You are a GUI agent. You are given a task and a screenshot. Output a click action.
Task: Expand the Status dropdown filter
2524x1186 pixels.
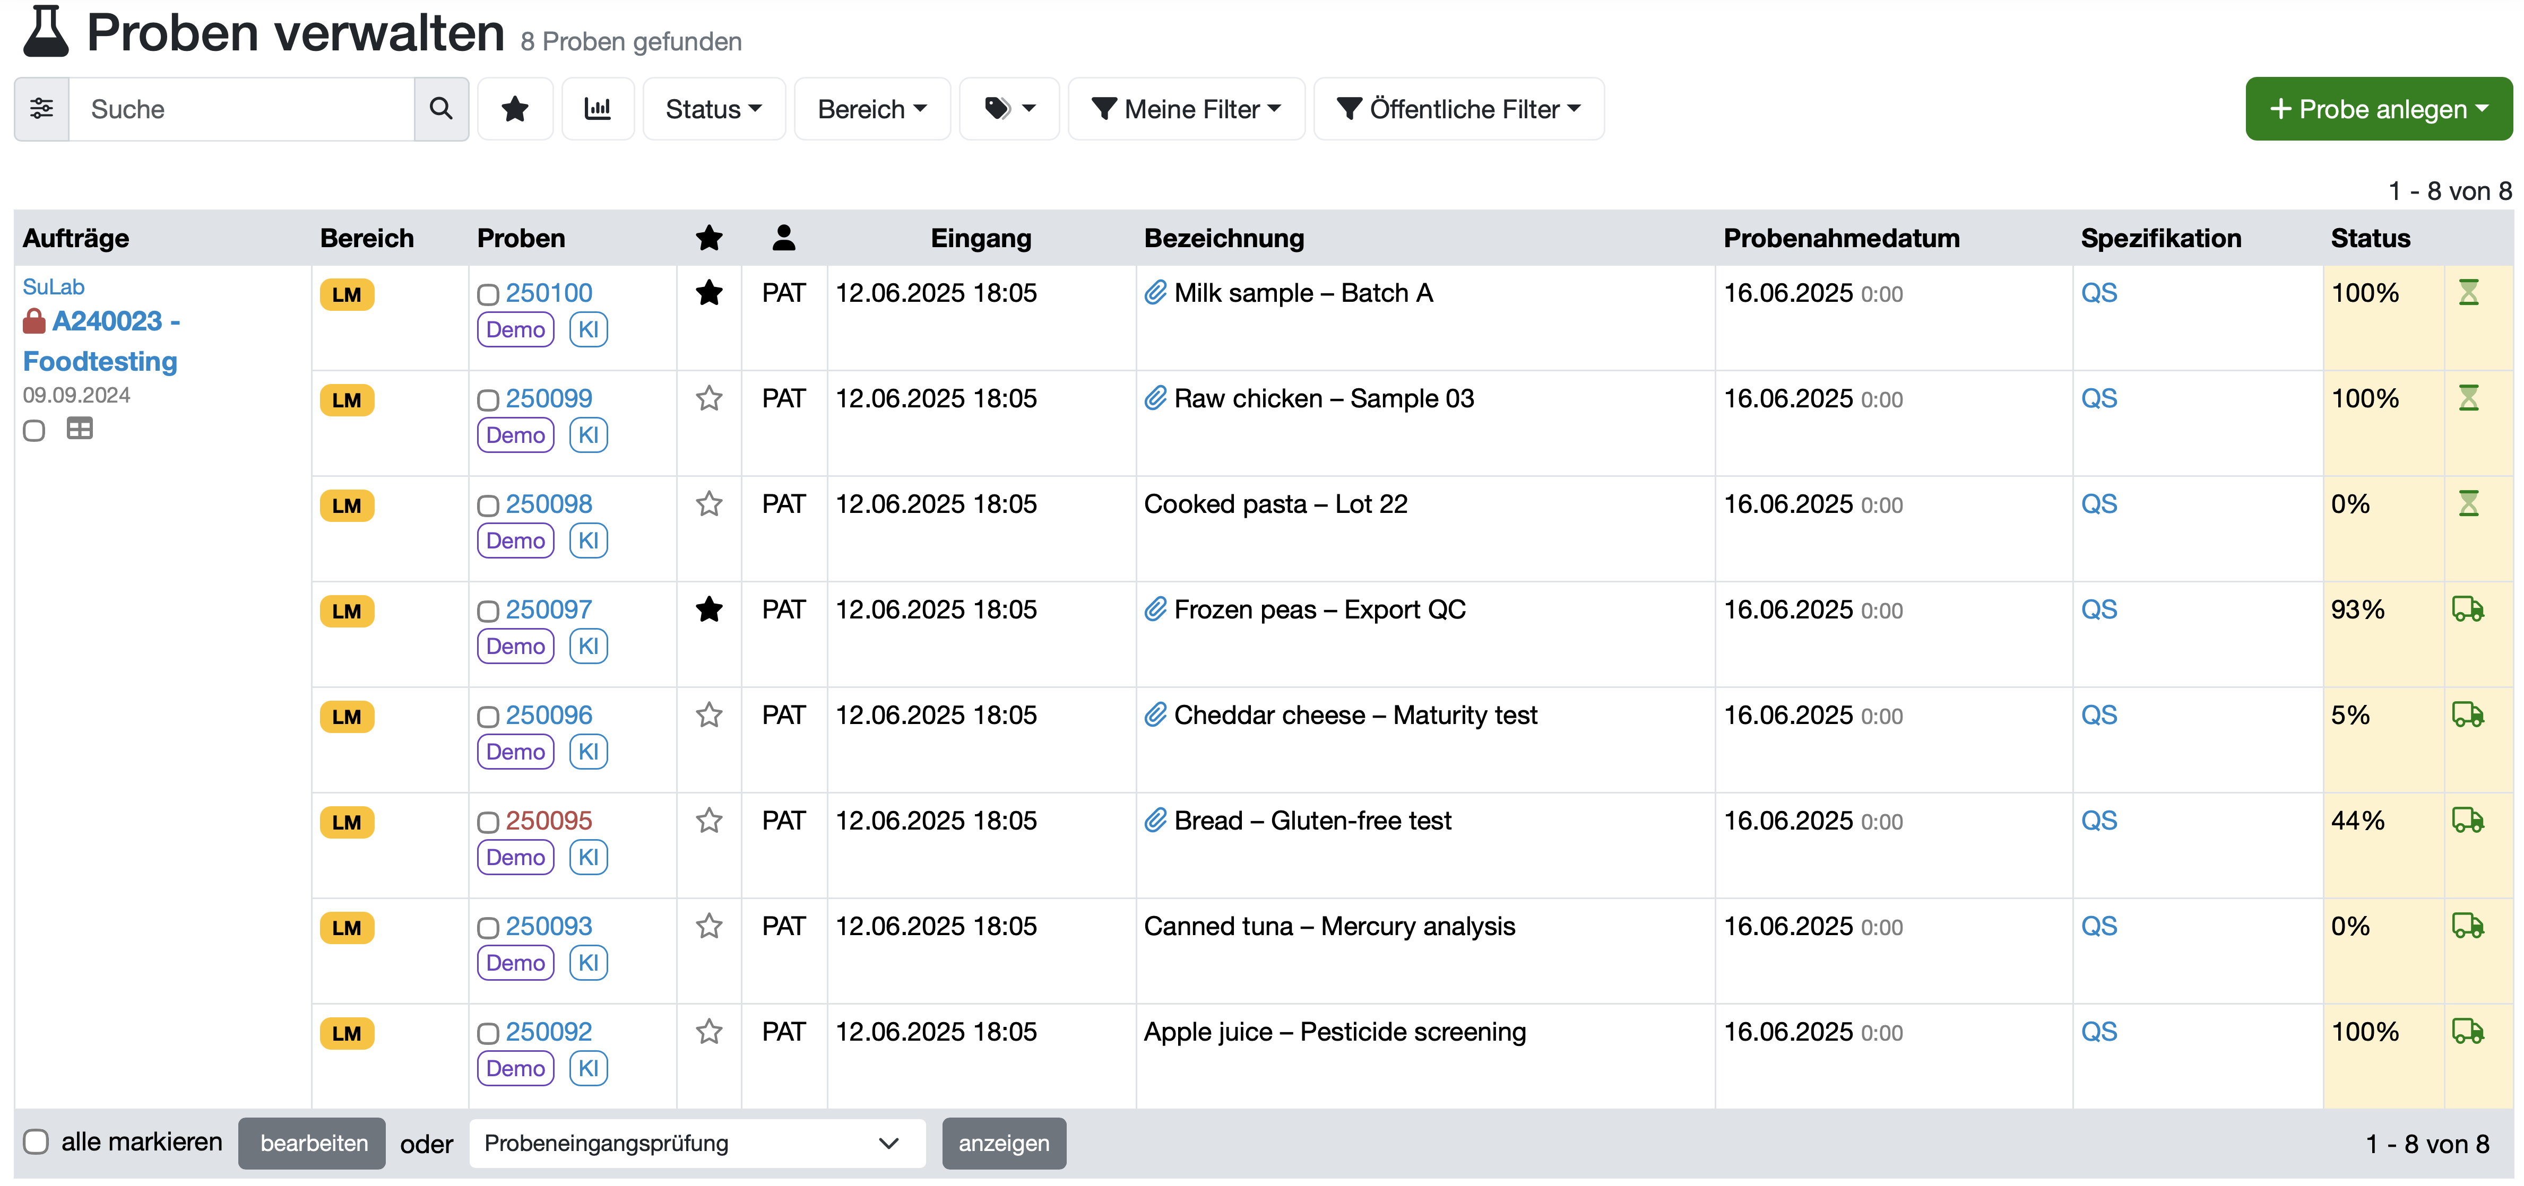tap(713, 109)
